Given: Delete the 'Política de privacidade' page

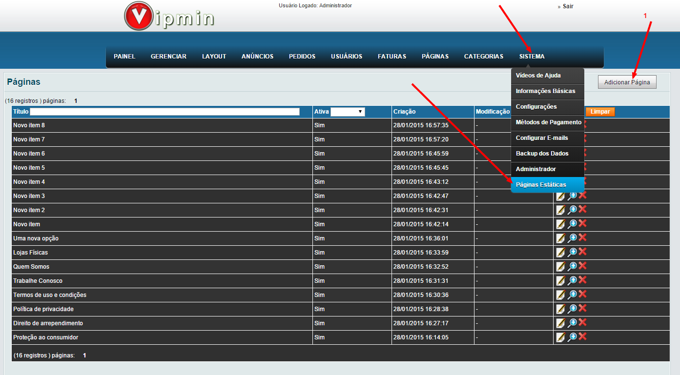Looking at the screenshot, I should [x=582, y=309].
